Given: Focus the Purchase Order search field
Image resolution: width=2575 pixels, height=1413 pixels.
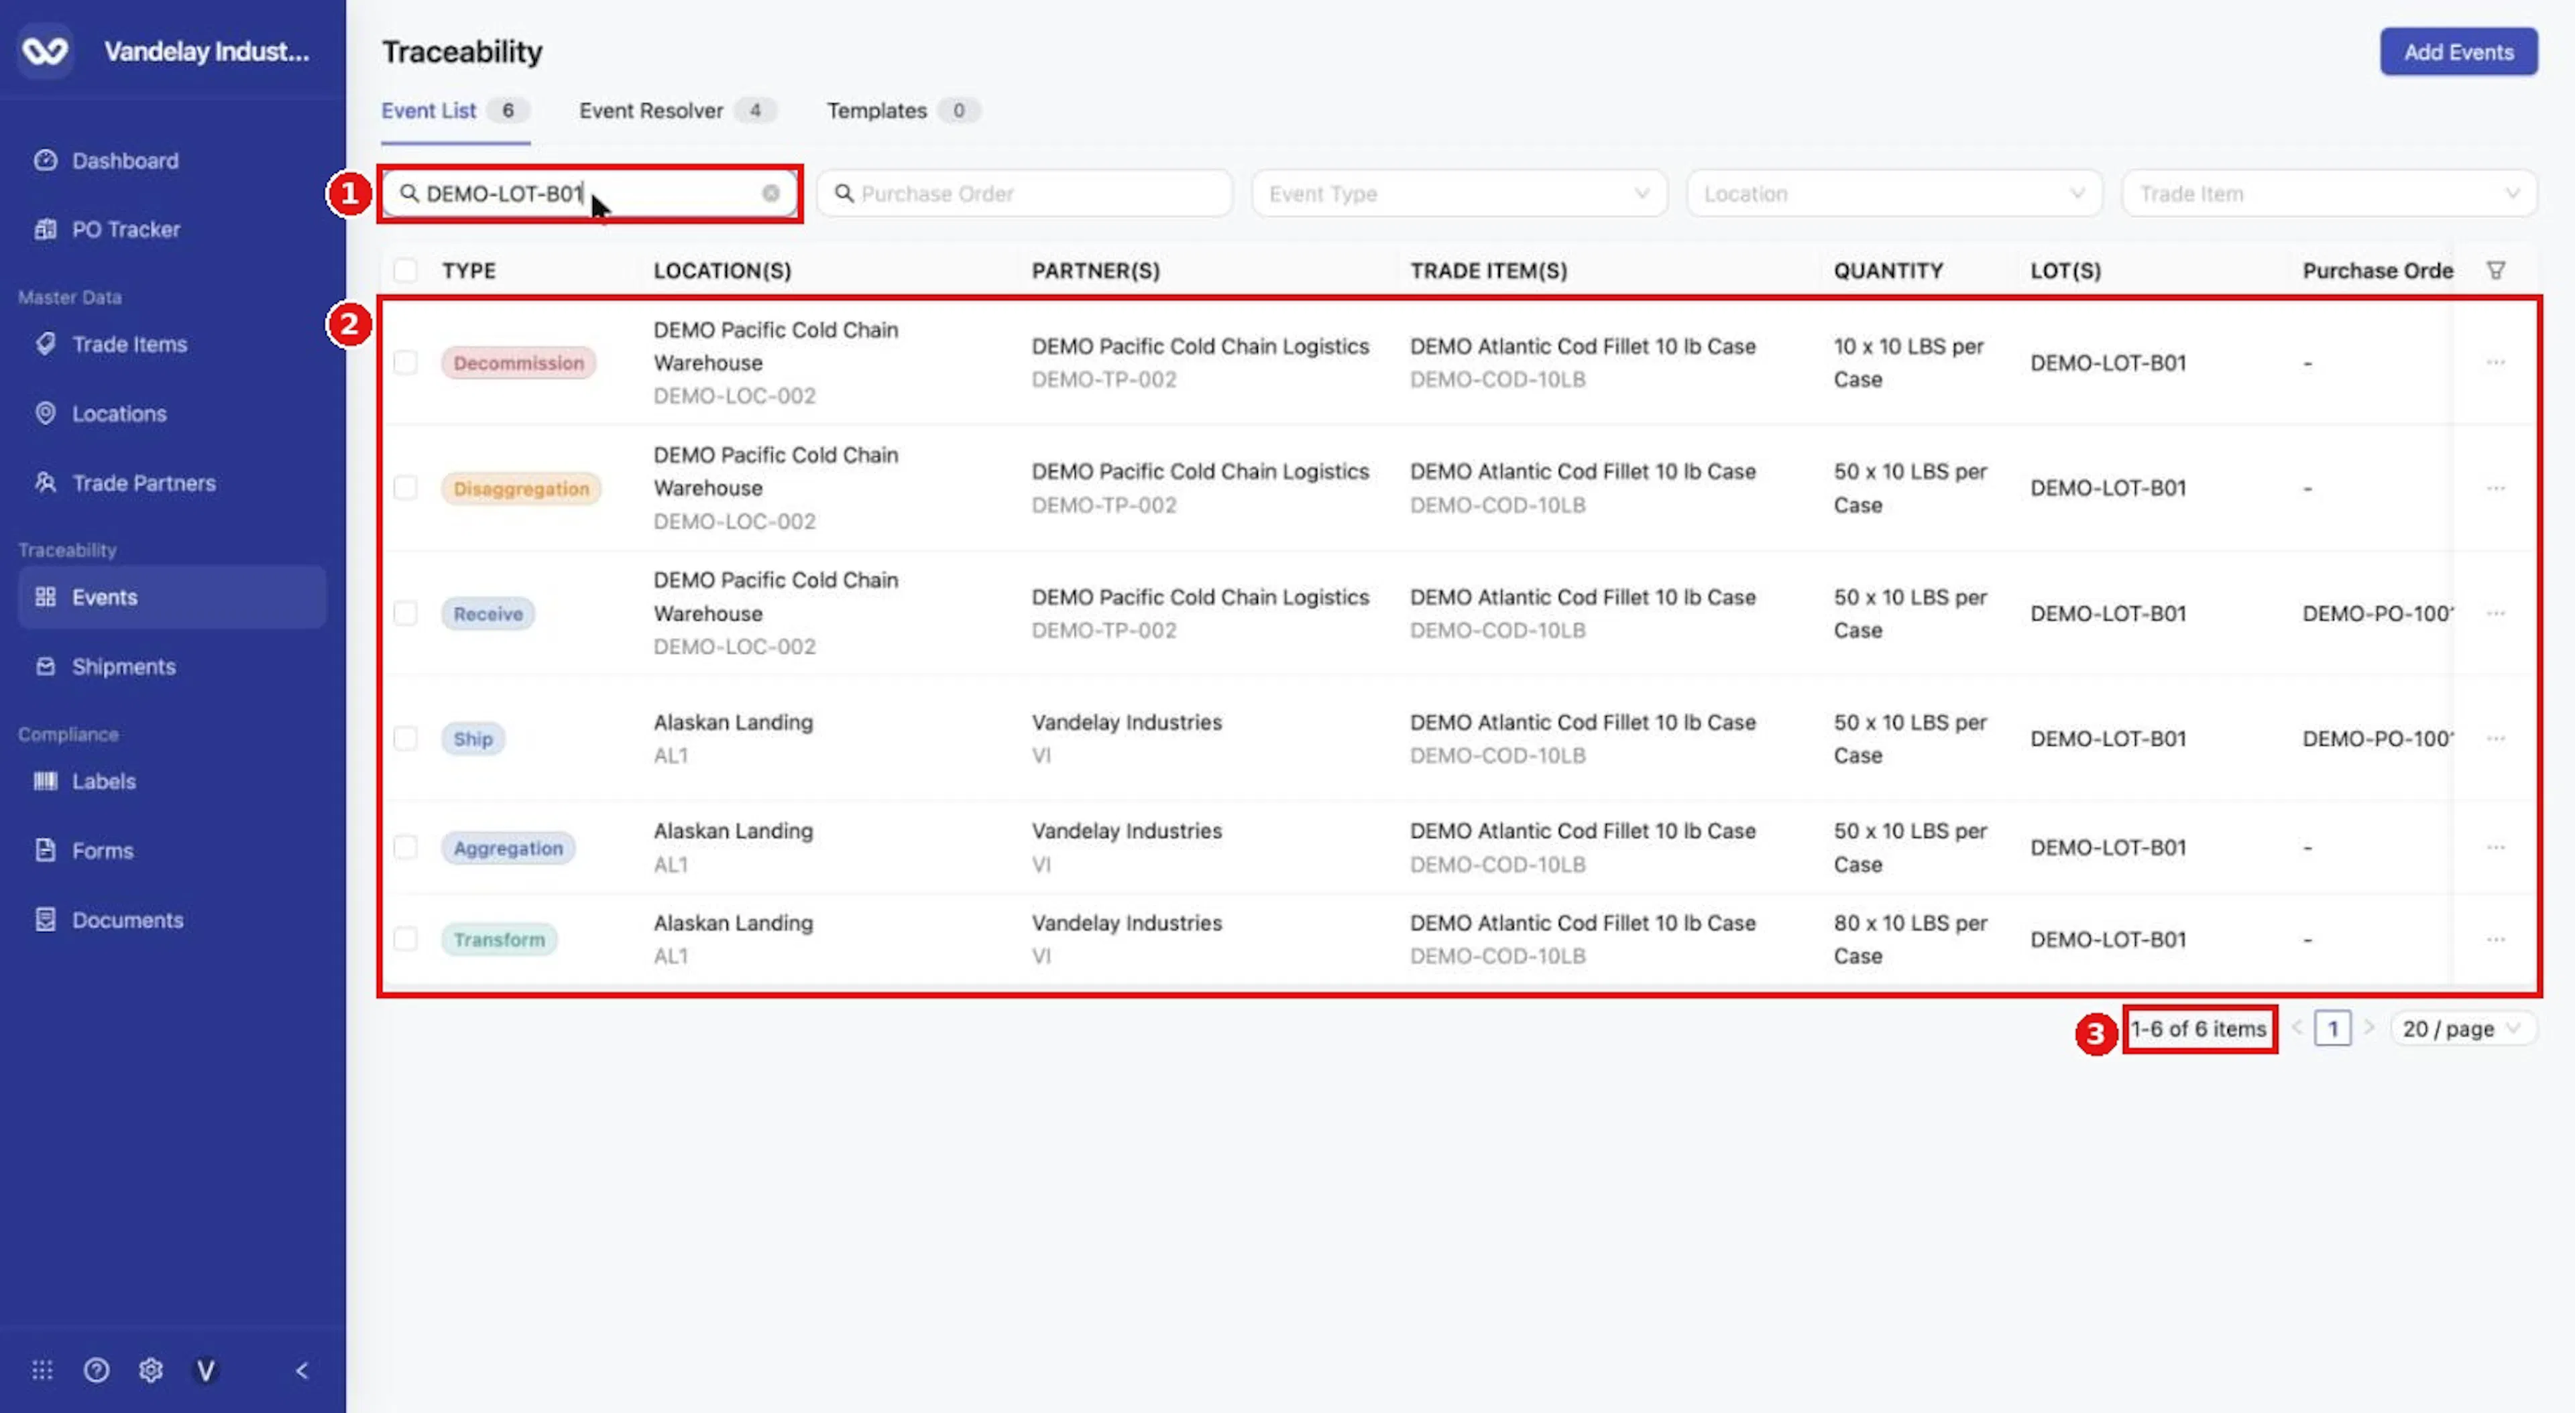Looking at the screenshot, I should pyautogui.click(x=1023, y=193).
